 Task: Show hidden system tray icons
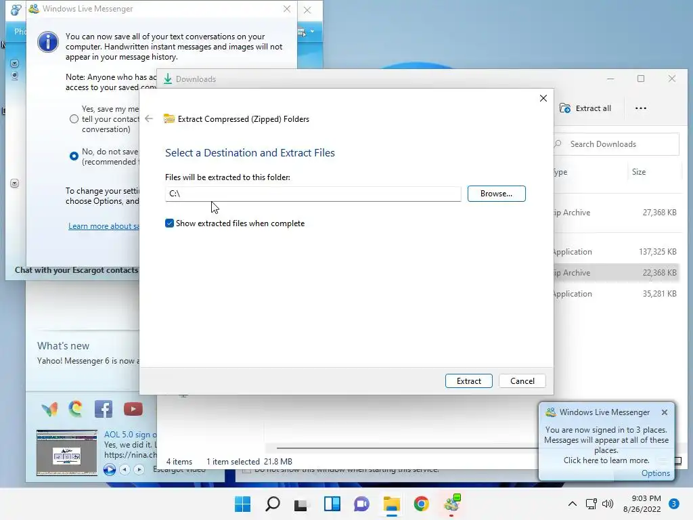tap(573, 504)
